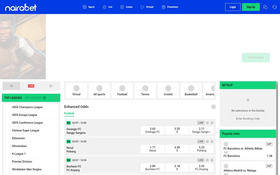
Task: Click the boxer promo banner image
Action: [x=23, y=47]
